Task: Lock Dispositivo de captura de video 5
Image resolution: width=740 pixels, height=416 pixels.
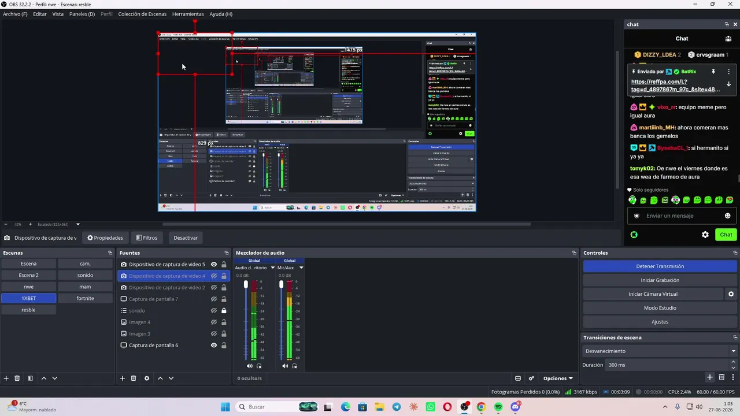Action: [224, 265]
